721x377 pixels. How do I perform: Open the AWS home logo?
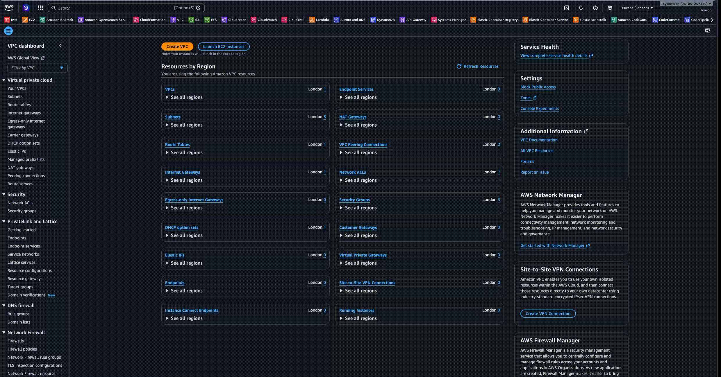pos(9,8)
